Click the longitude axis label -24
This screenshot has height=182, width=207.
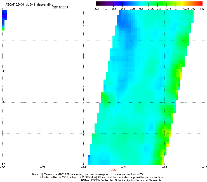click(x=83, y=167)
